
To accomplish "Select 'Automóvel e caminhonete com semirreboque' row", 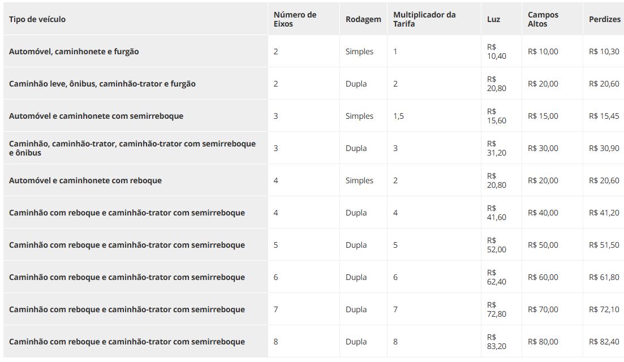I will click(x=96, y=116).
